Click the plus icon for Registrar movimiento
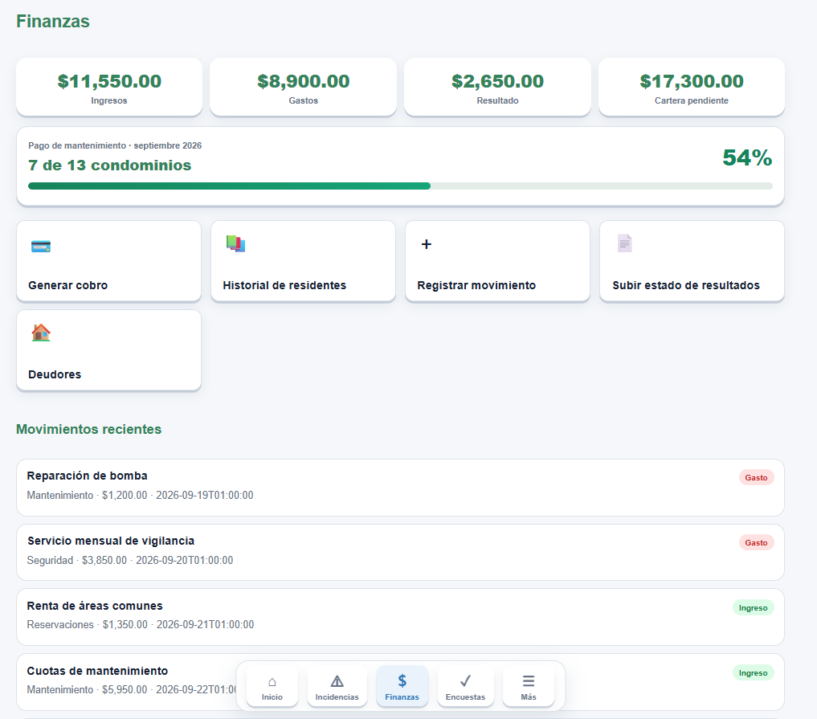 [427, 244]
